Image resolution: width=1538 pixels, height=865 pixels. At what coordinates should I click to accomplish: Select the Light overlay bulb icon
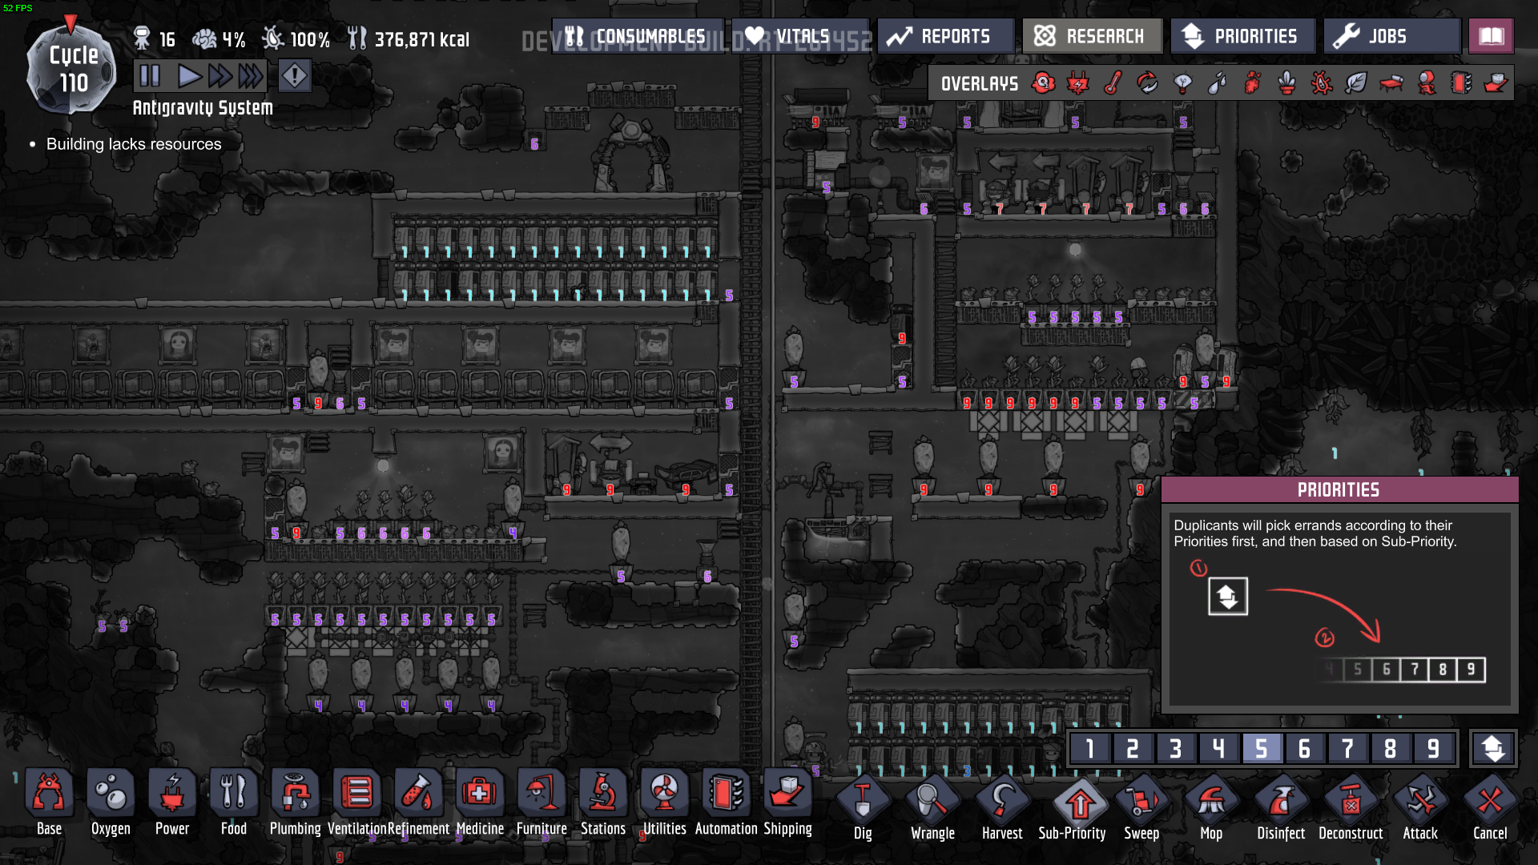point(1182,83)
